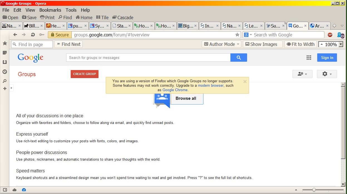Open the File menu
Viewport: 347px width, 194px height.
(6, 10)
